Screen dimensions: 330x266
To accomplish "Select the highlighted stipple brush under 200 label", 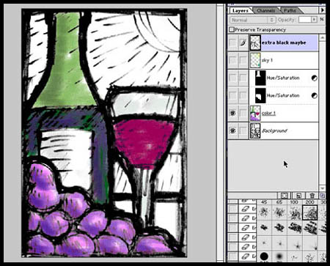I will click(310, 213).
